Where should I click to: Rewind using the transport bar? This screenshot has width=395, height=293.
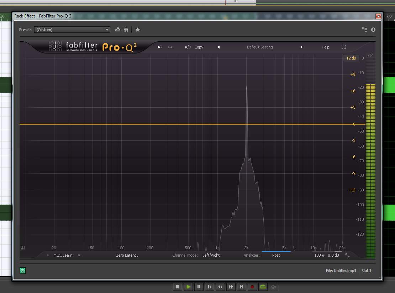[220, 287]
